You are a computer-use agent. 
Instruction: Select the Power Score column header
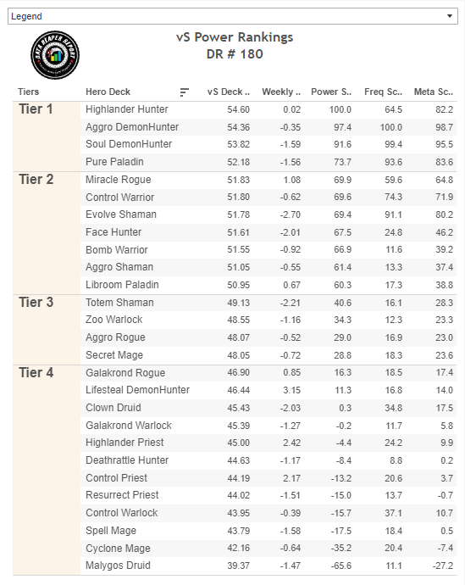click(x=331, y=92)
